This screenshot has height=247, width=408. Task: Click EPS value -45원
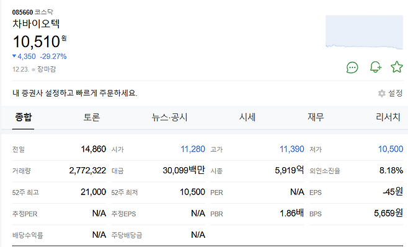coord(392,192)
